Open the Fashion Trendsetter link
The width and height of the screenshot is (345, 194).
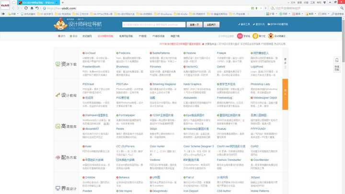229,160
